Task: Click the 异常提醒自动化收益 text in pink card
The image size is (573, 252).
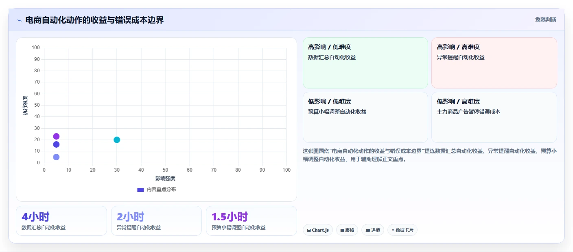Action: 461,57
